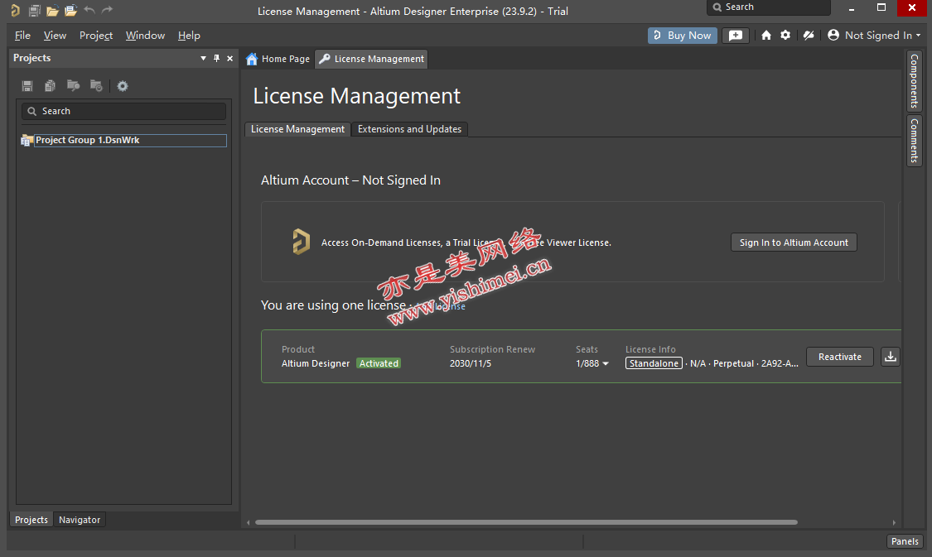Click the feedback speech bubble icon
Screen dimensions: 932x557
736,36
